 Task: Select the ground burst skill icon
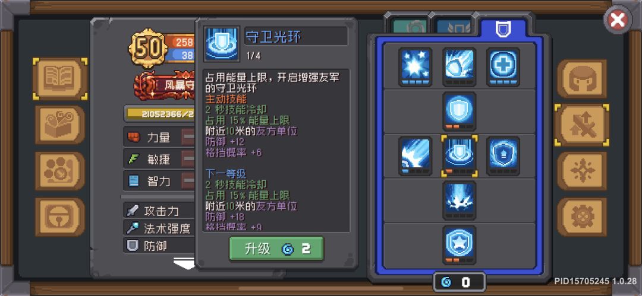coord(459,200)
